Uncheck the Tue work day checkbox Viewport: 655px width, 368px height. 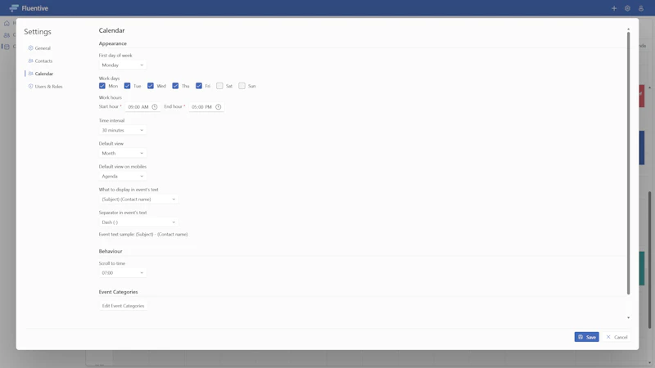(127, 86)
